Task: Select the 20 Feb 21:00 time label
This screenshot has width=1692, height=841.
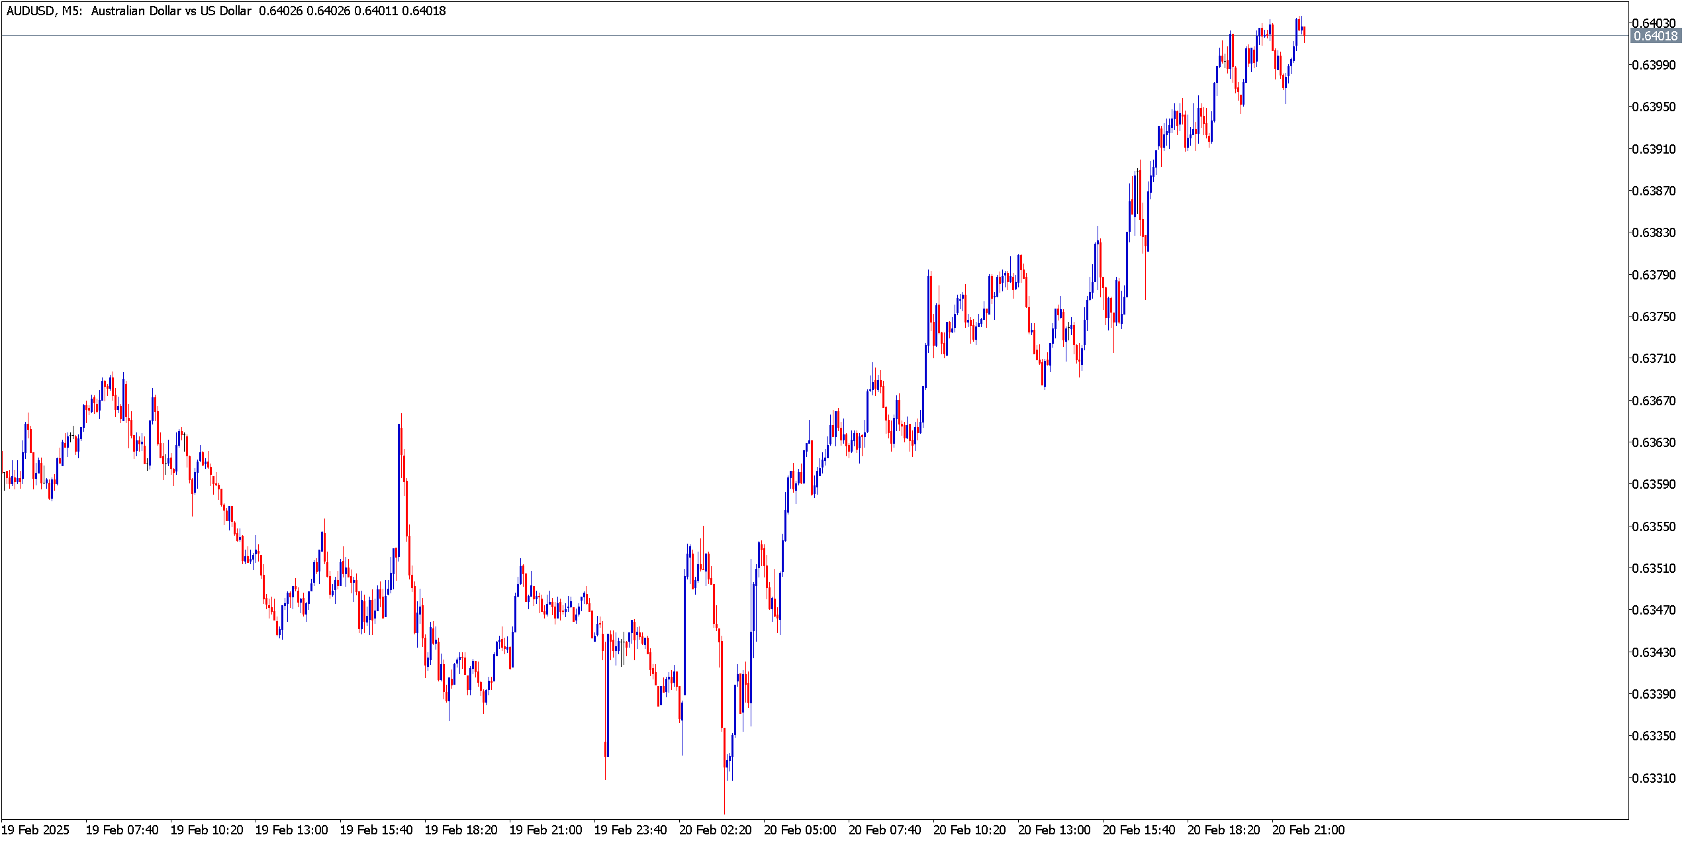Action: click(x=1308, y=830)
